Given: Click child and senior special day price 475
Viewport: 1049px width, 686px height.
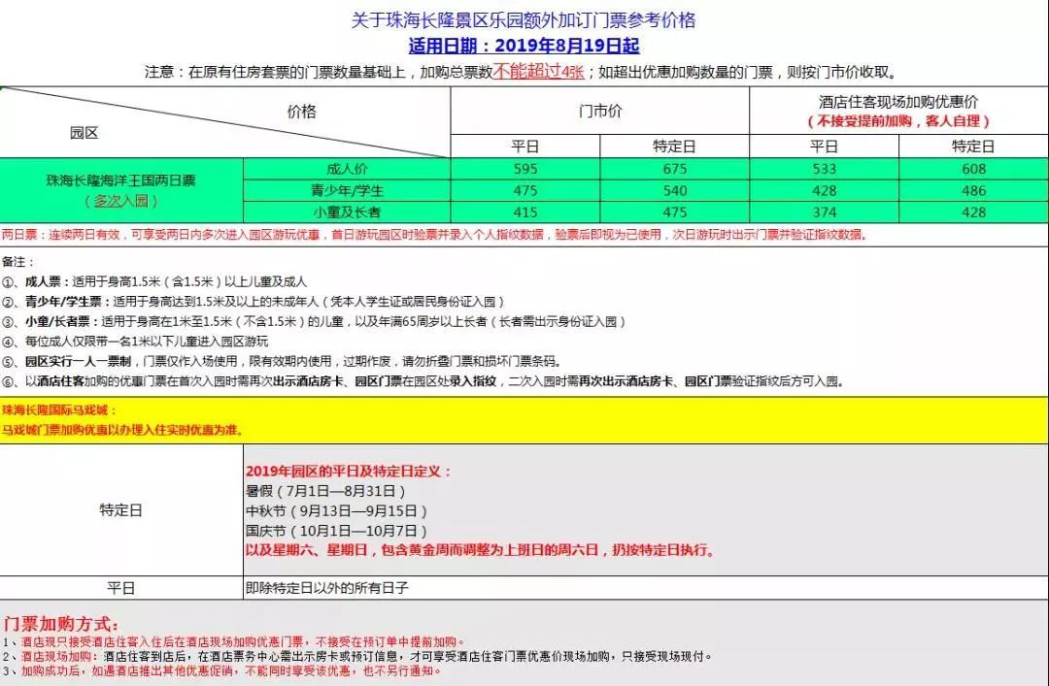Looking at the screenshot, I should tap(674, 212).
